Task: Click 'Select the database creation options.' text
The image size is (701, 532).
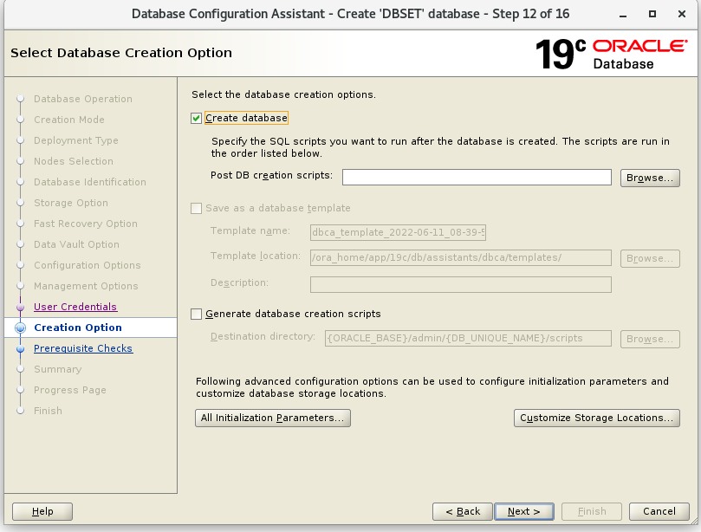Action: tap(283, 94)
